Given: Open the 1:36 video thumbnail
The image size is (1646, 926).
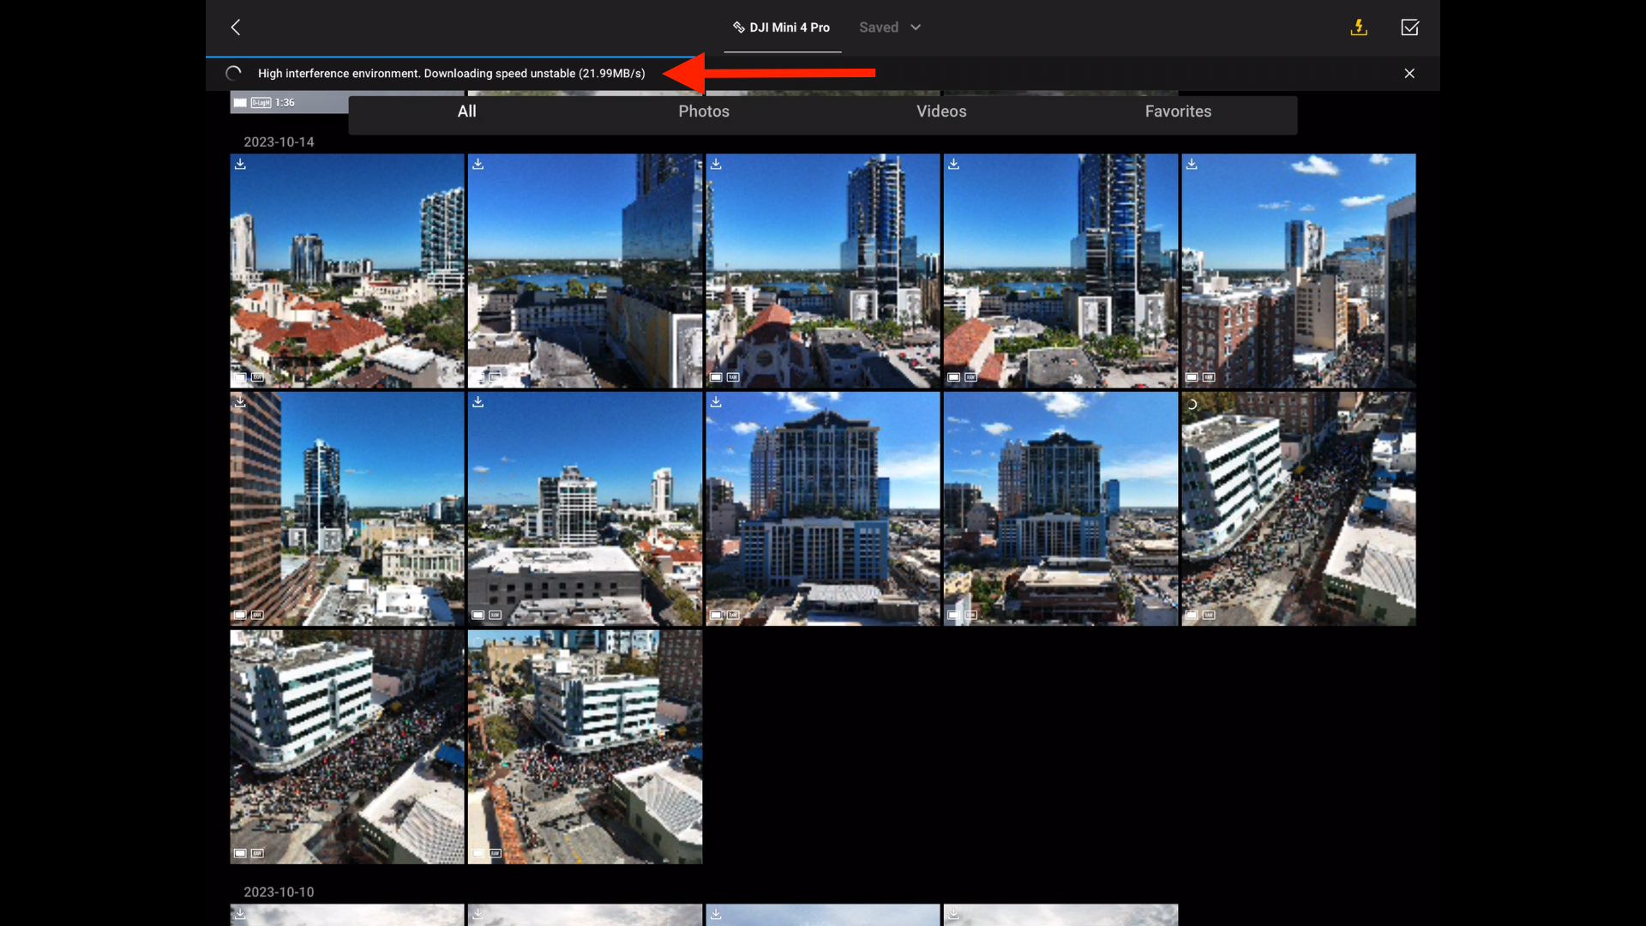Looking at the screenshot, I should click(x=289, y=102).
